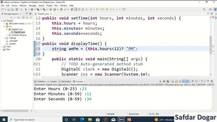Screen dimensions: 217x122
Task: Open the Run button dropdown arrow
Action: click(35, 9)
